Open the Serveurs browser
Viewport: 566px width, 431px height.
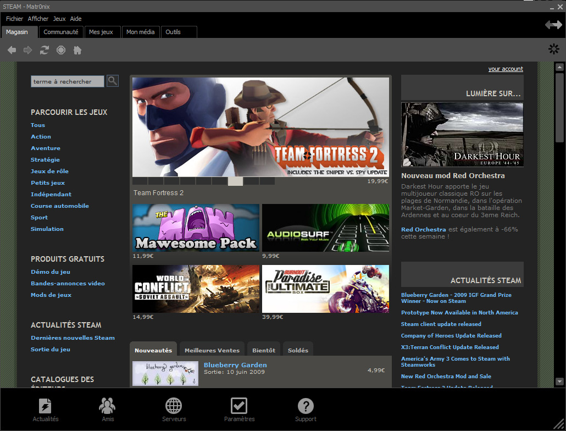pos(174,410)
